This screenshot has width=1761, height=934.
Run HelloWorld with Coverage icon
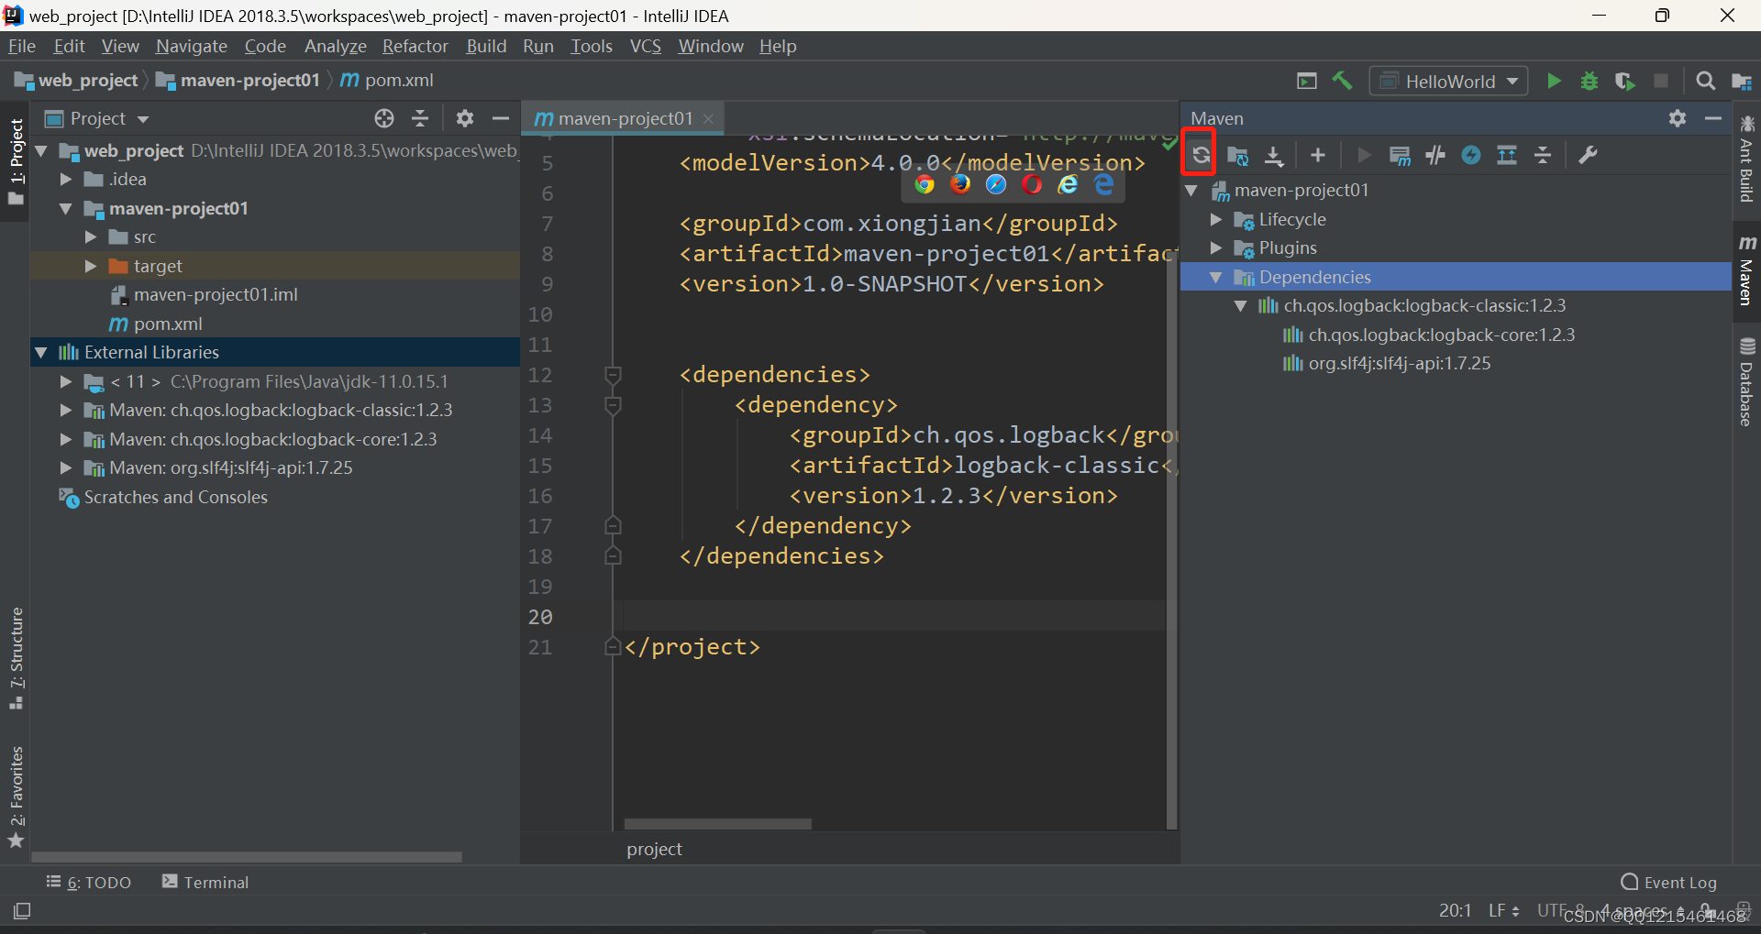pos(1625,82)
